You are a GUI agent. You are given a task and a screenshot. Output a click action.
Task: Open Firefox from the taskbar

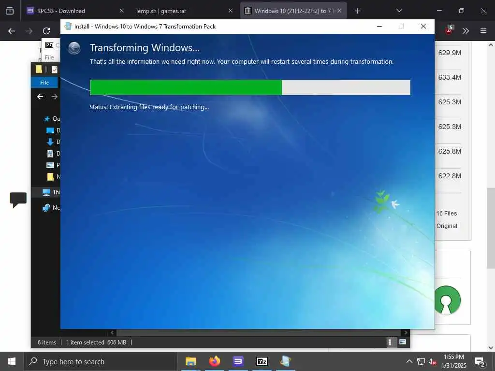(215, 361)
